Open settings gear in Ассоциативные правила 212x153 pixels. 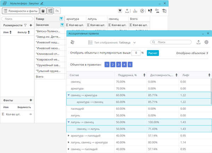(x=207, y=42)
